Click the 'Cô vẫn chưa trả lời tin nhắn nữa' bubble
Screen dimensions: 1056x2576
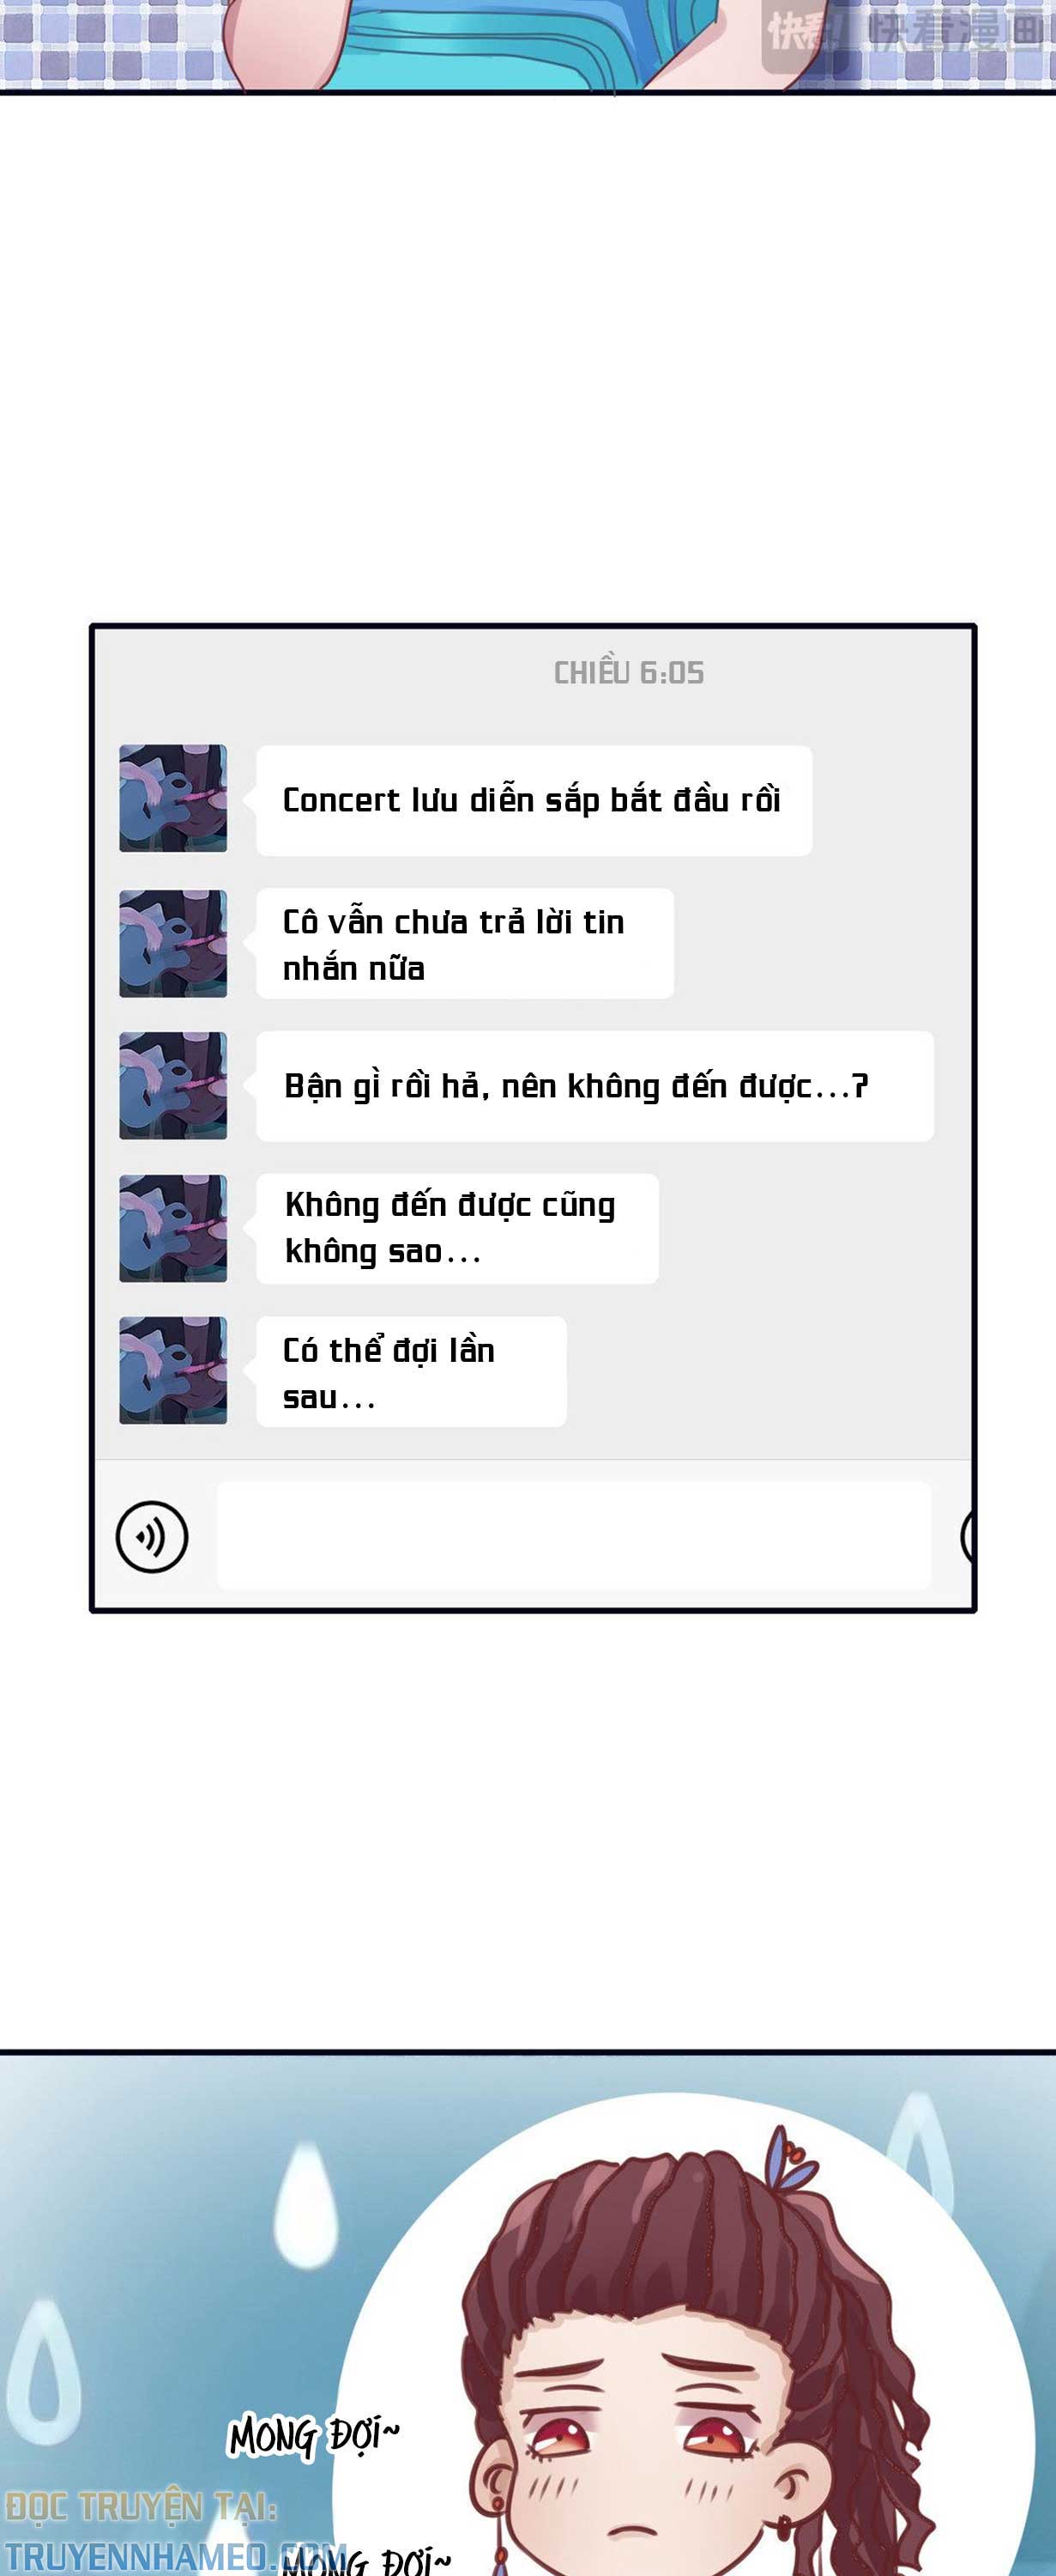pyautogui.click(x=465, y=944)
